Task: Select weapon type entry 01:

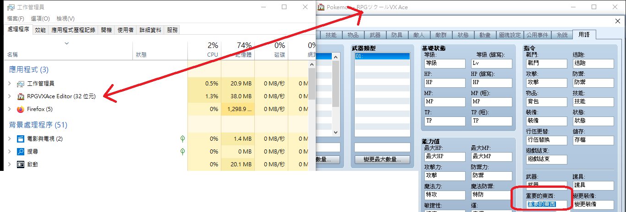Action: tap(382, 57)
